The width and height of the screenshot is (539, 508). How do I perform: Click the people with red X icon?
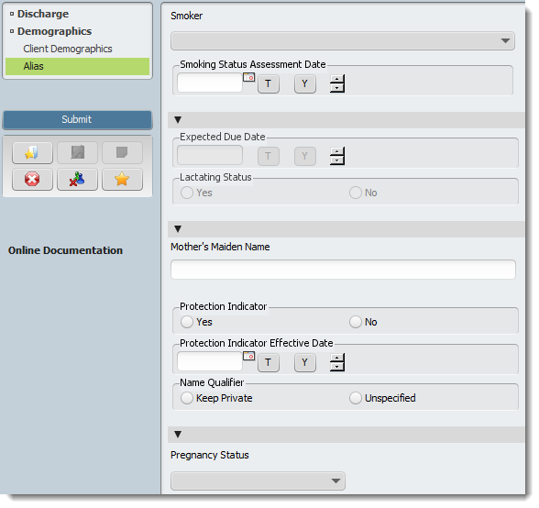77,179
